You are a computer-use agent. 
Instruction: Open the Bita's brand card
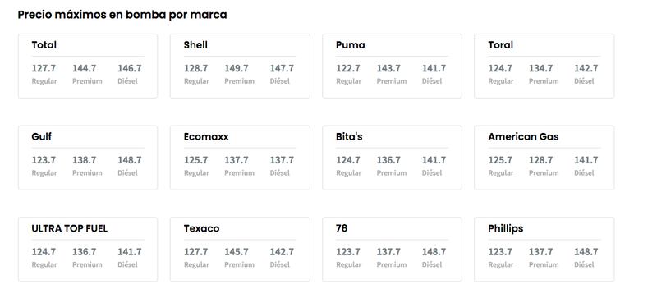click(x=392, y=158)
